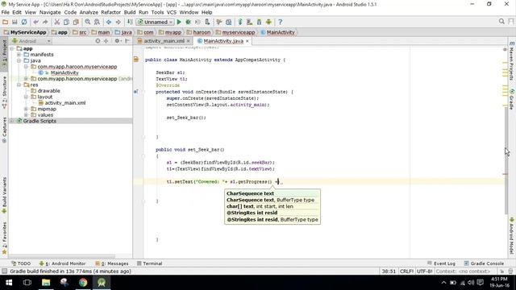This screenshot has width=516, height=290.
Task: Open the Event Log
Action: click(x=441, y=263)
